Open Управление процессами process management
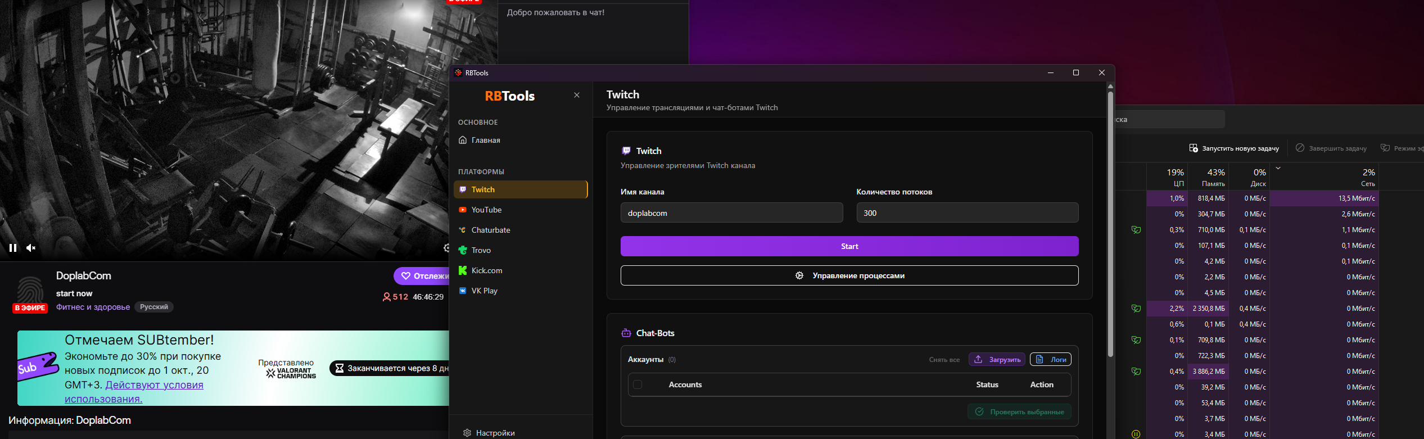1424x439 pixels. [x=849, y=275]
